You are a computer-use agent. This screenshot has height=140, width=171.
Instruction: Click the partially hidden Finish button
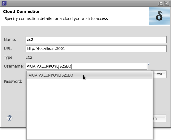tap(160, 118)
